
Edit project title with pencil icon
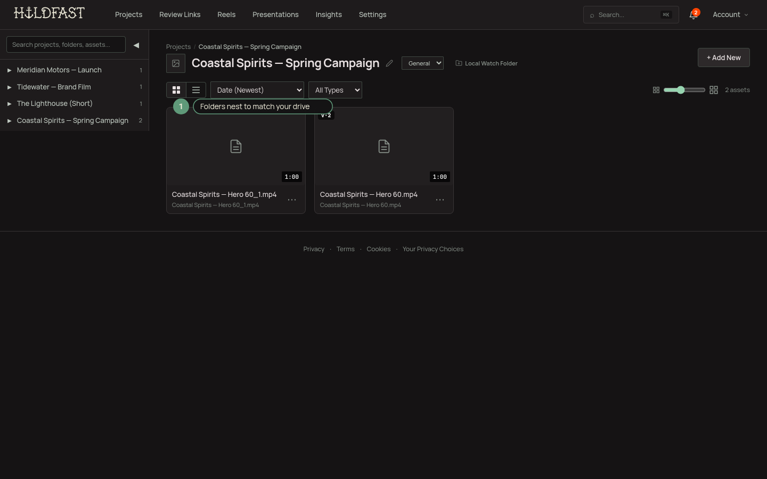(x=389, y=63)
